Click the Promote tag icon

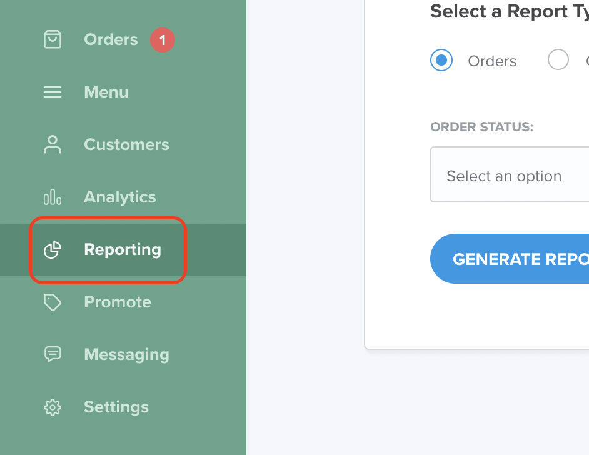53,302
